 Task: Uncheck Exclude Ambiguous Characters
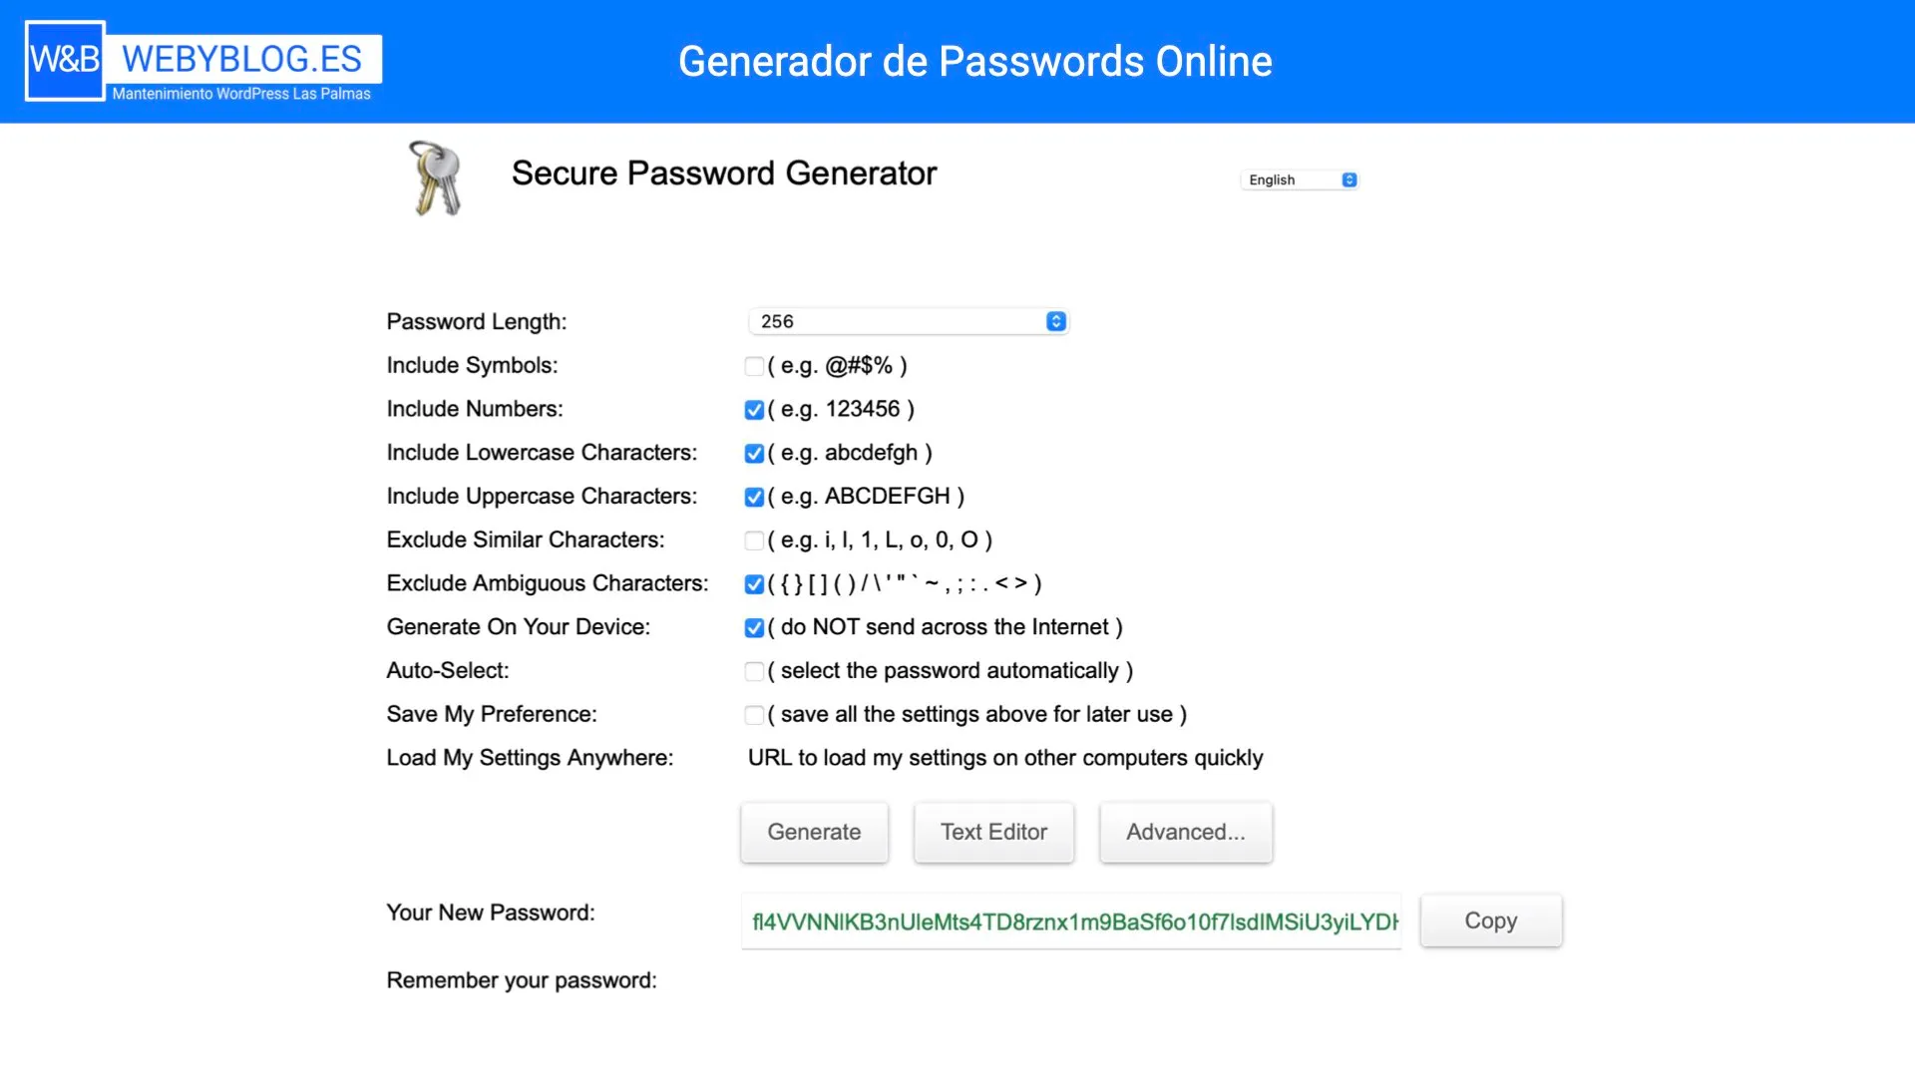click(x=754, y=584)
